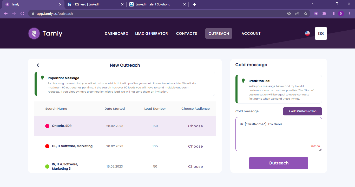Viewport: 355px width, 187px height.
Task: Click the Outreach submit button
Action: (x=279, y=163)
